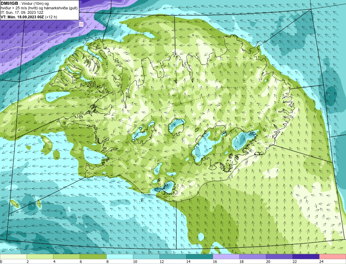
Task: Click the legend scale number 8
Action: pos(108,262)
